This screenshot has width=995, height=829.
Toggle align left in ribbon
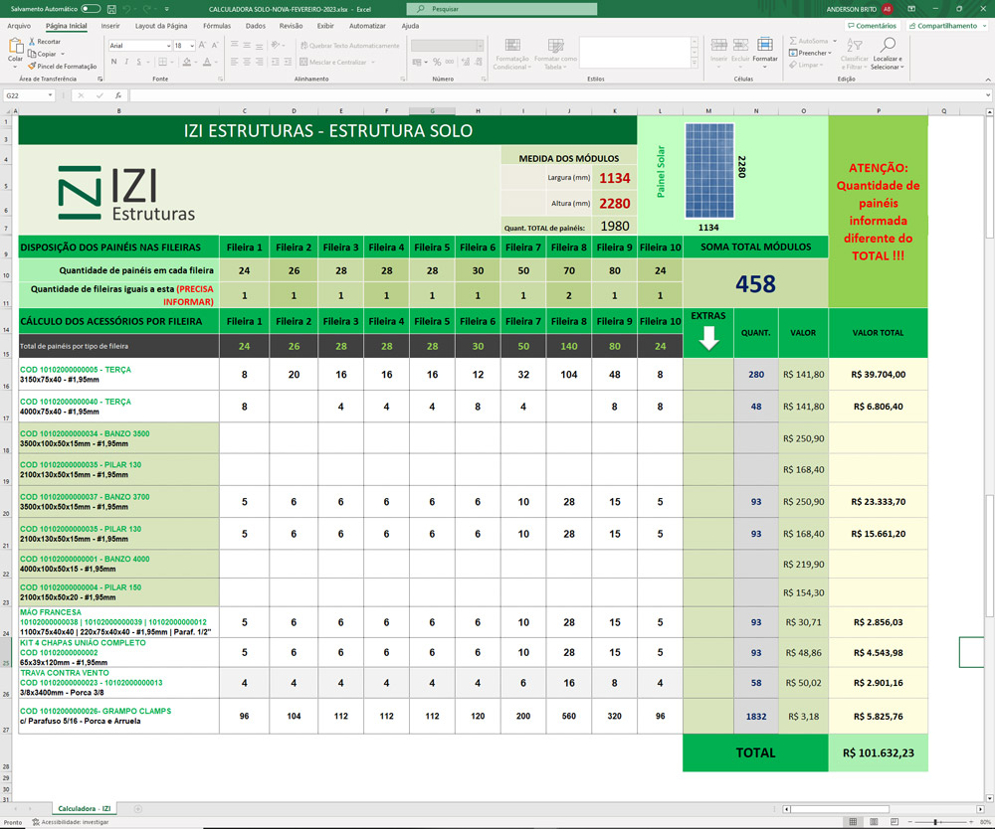click(234, 62)
